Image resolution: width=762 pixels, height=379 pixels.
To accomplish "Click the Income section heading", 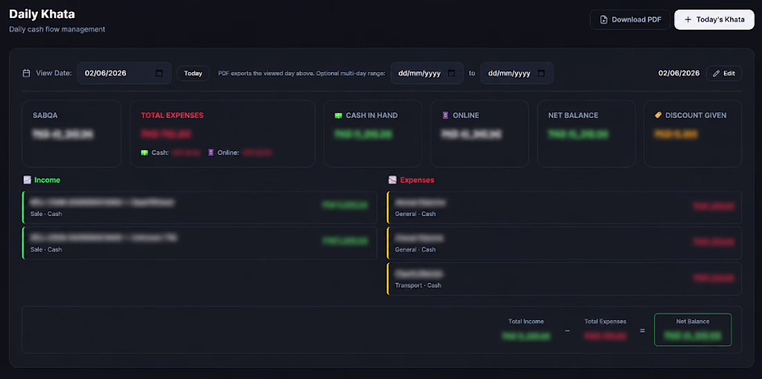I will (47, 179).
